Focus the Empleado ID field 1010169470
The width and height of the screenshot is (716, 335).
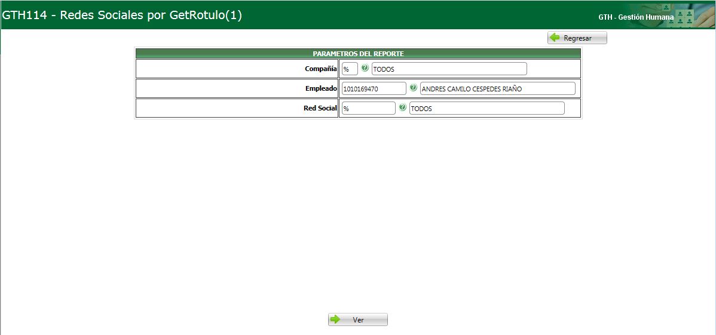[374, 88]
